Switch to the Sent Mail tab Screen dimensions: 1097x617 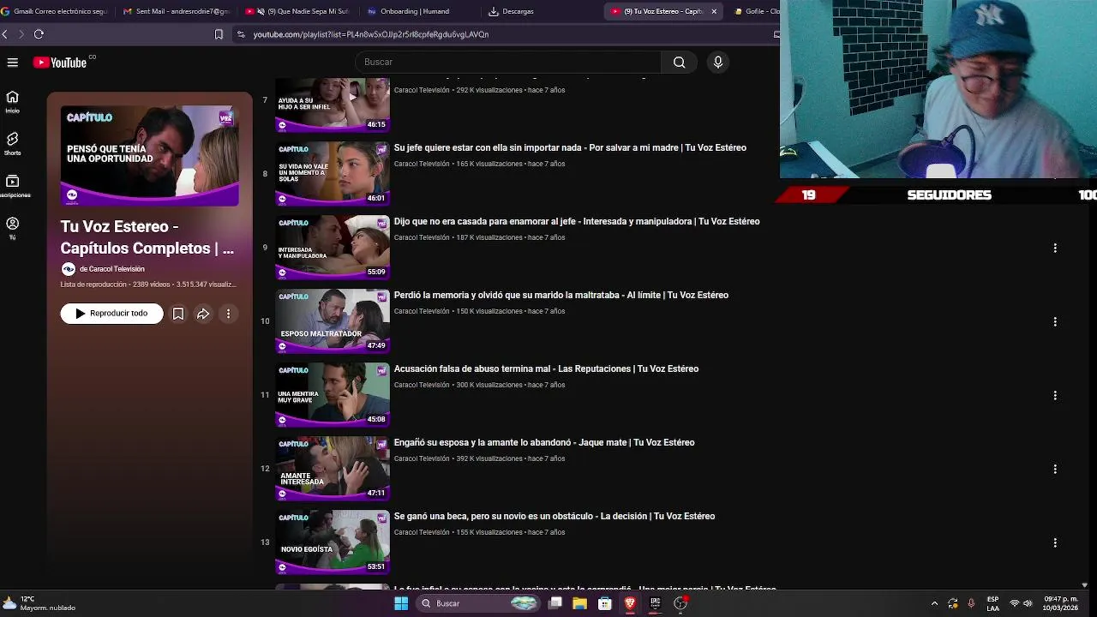coord(176,11)
